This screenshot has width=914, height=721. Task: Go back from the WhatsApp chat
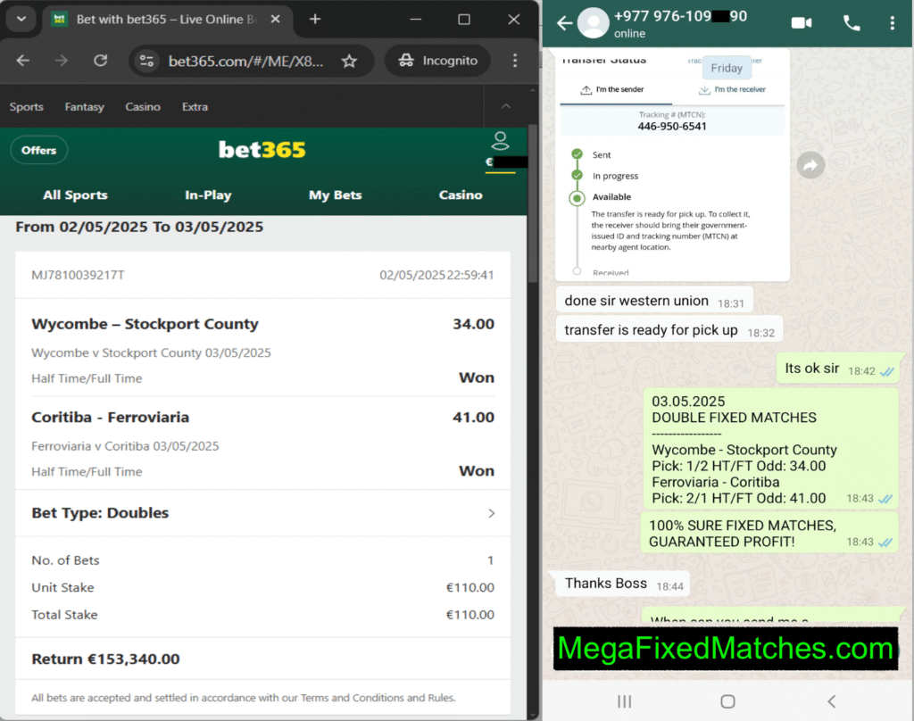click(564, 23)
